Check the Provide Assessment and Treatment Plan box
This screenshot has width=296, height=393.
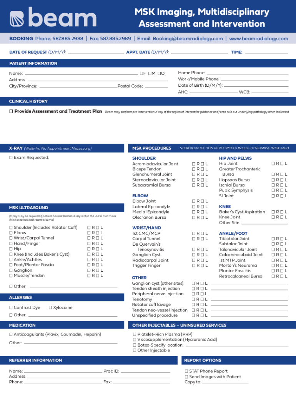[x=11, y=111]
